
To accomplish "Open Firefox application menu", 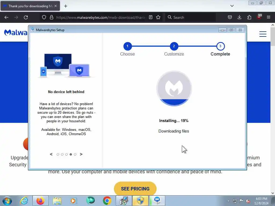I will (x=269, y=17).
